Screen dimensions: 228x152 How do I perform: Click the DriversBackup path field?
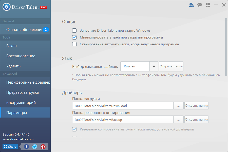(x=123, y=120)
